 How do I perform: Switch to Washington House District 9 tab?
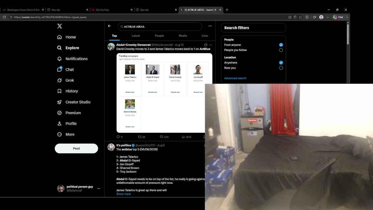(x=23, y=10)
